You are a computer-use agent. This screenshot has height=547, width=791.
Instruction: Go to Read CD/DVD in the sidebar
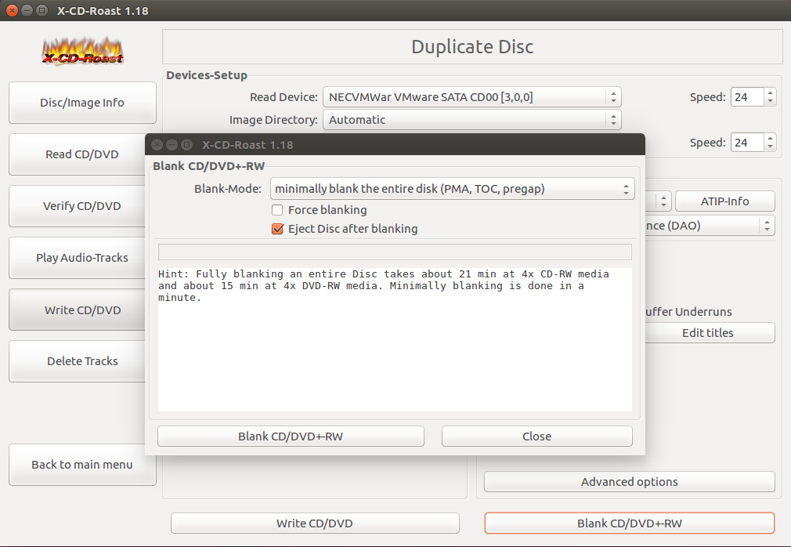(78, 154)
